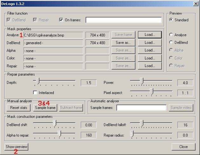
Task: Enable the Interlaced checkbox
Action: point(35,93)
